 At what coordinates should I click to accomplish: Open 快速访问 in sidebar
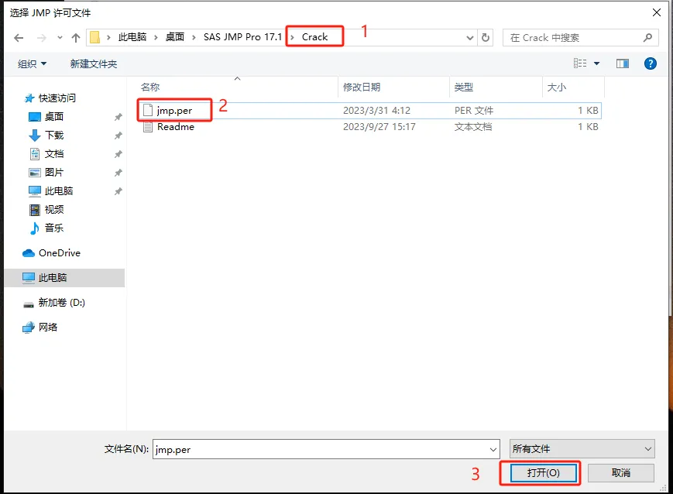pos(57,98)
